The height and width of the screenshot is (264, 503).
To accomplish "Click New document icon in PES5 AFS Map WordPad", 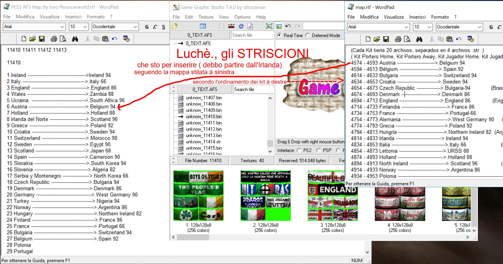I will [x=24, y=39].
